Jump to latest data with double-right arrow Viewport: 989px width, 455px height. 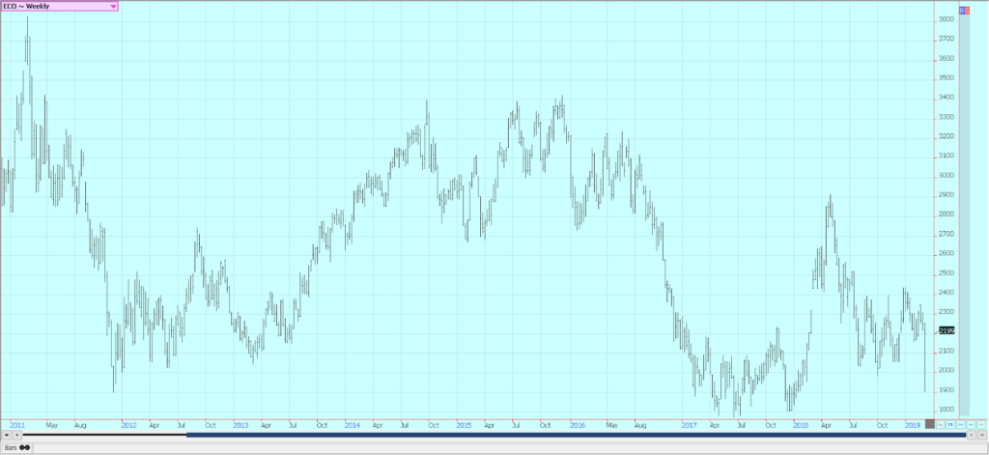point(982,435)
